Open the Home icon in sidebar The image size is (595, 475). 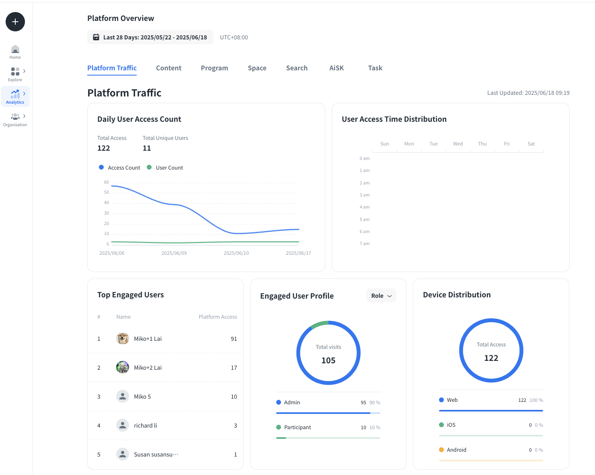[x=15, y=49]
